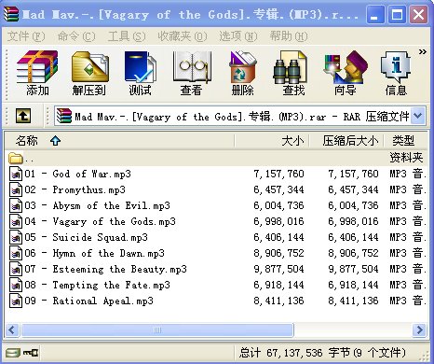Screen dimensions: 434x364
Task: Sort by the 名称 column header
Action: point(119,141)
